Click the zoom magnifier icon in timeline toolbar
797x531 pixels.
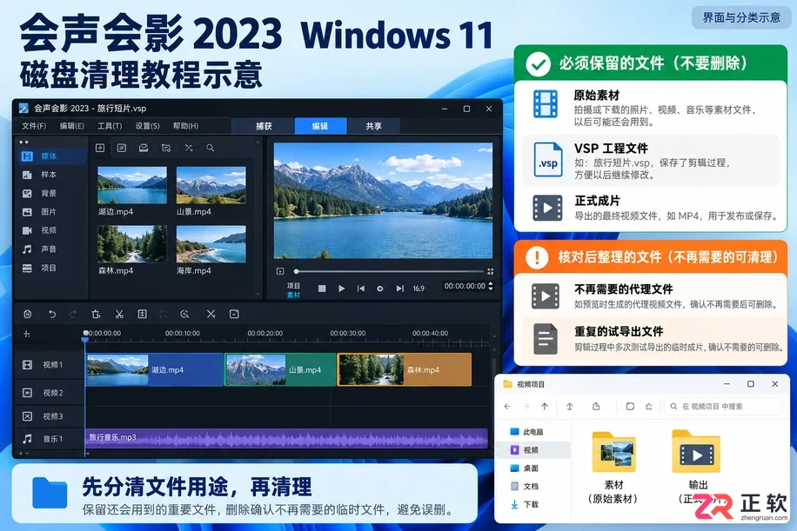pos(184,315)
